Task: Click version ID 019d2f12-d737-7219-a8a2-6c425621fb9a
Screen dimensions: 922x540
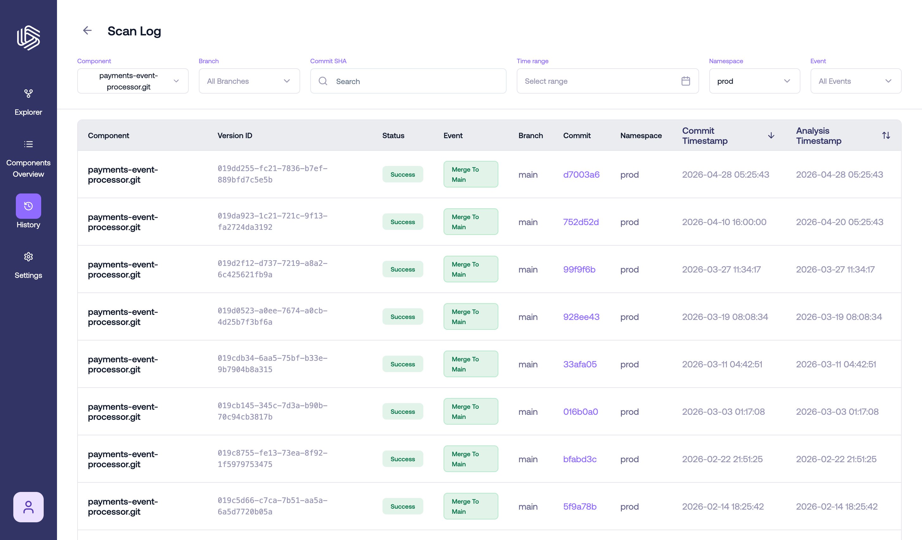Action: coord(272,269)
